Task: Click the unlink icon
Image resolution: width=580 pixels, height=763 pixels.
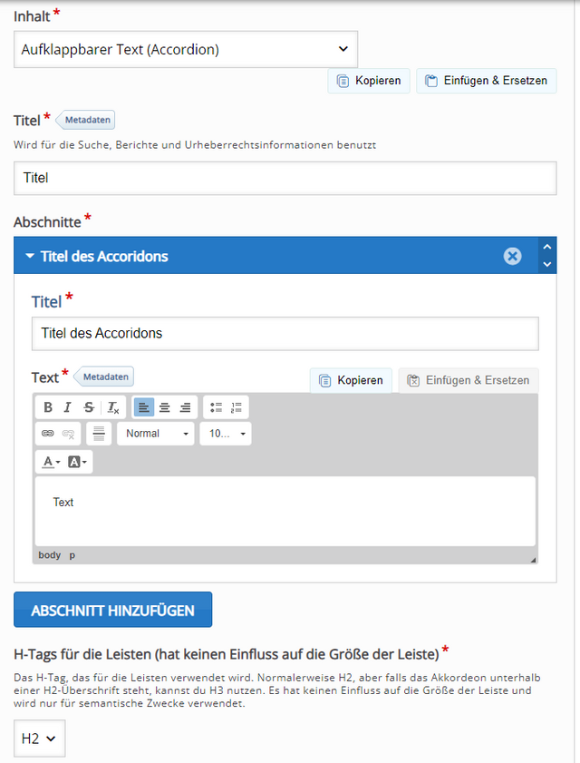Action: point(68,434)
